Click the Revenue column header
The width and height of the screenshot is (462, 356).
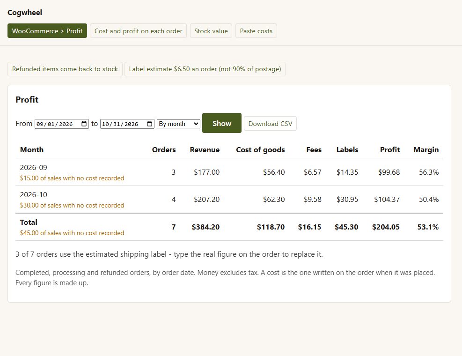tap(205, 150)
